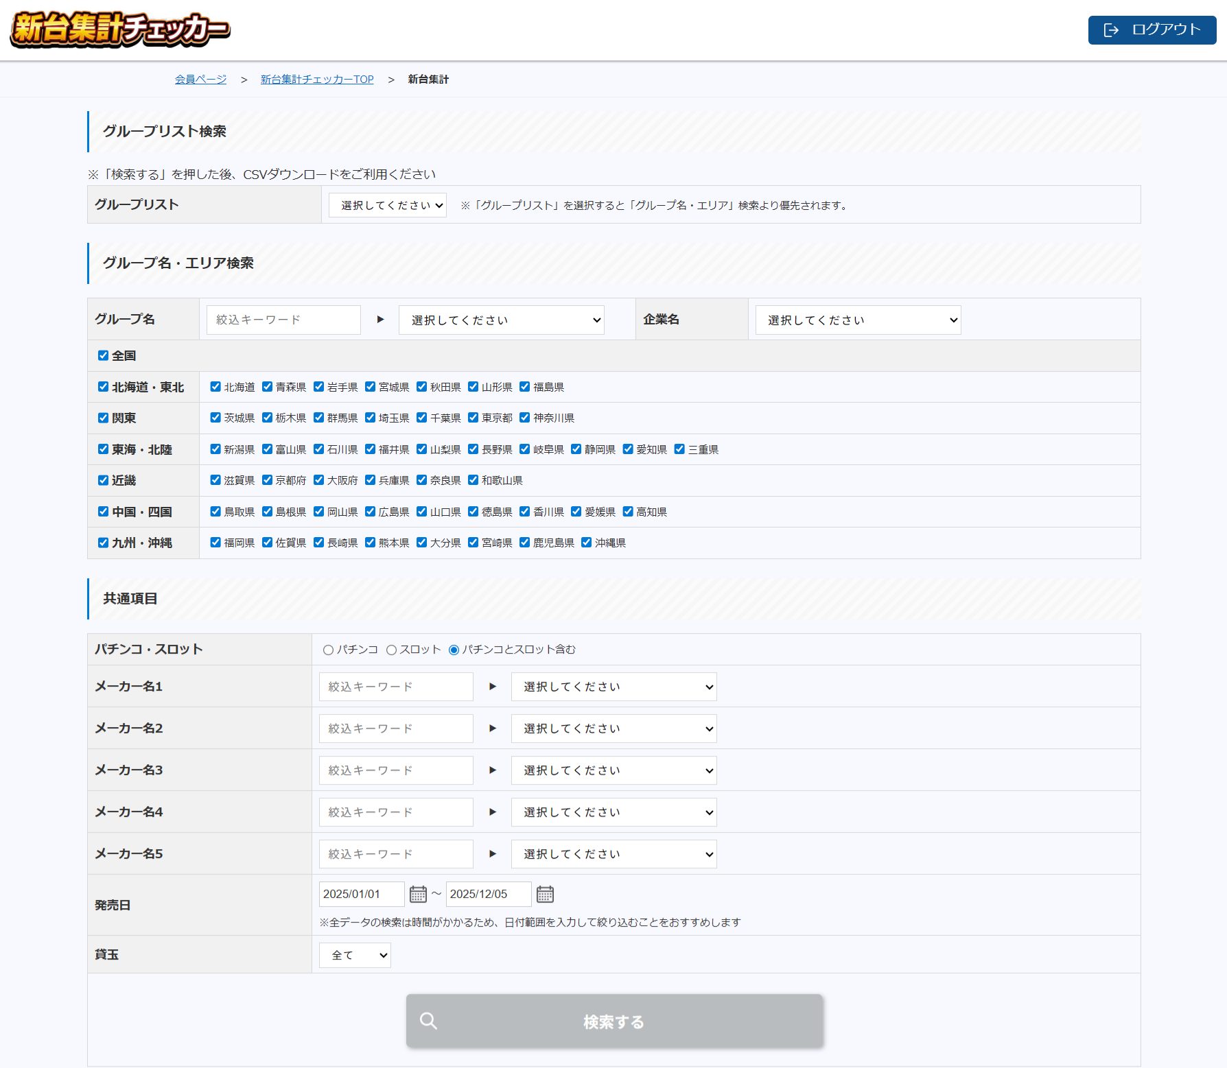Click the arrow next to グループ名 keyword
The width and height of the screenshot is (1227, 1068).
click(x=380, y=320)
